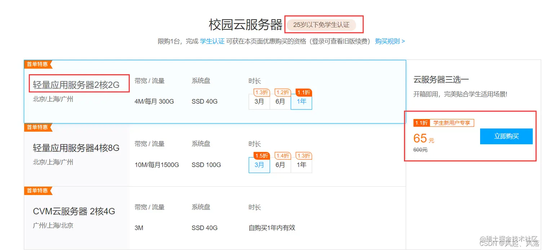Click the 云服务器三选一 heading
Viewport: 545px width, 250px height.
pyautogui.click(x=441, y=79)
